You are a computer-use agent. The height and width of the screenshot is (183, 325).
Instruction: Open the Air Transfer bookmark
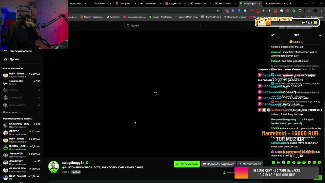click(113, 17)
